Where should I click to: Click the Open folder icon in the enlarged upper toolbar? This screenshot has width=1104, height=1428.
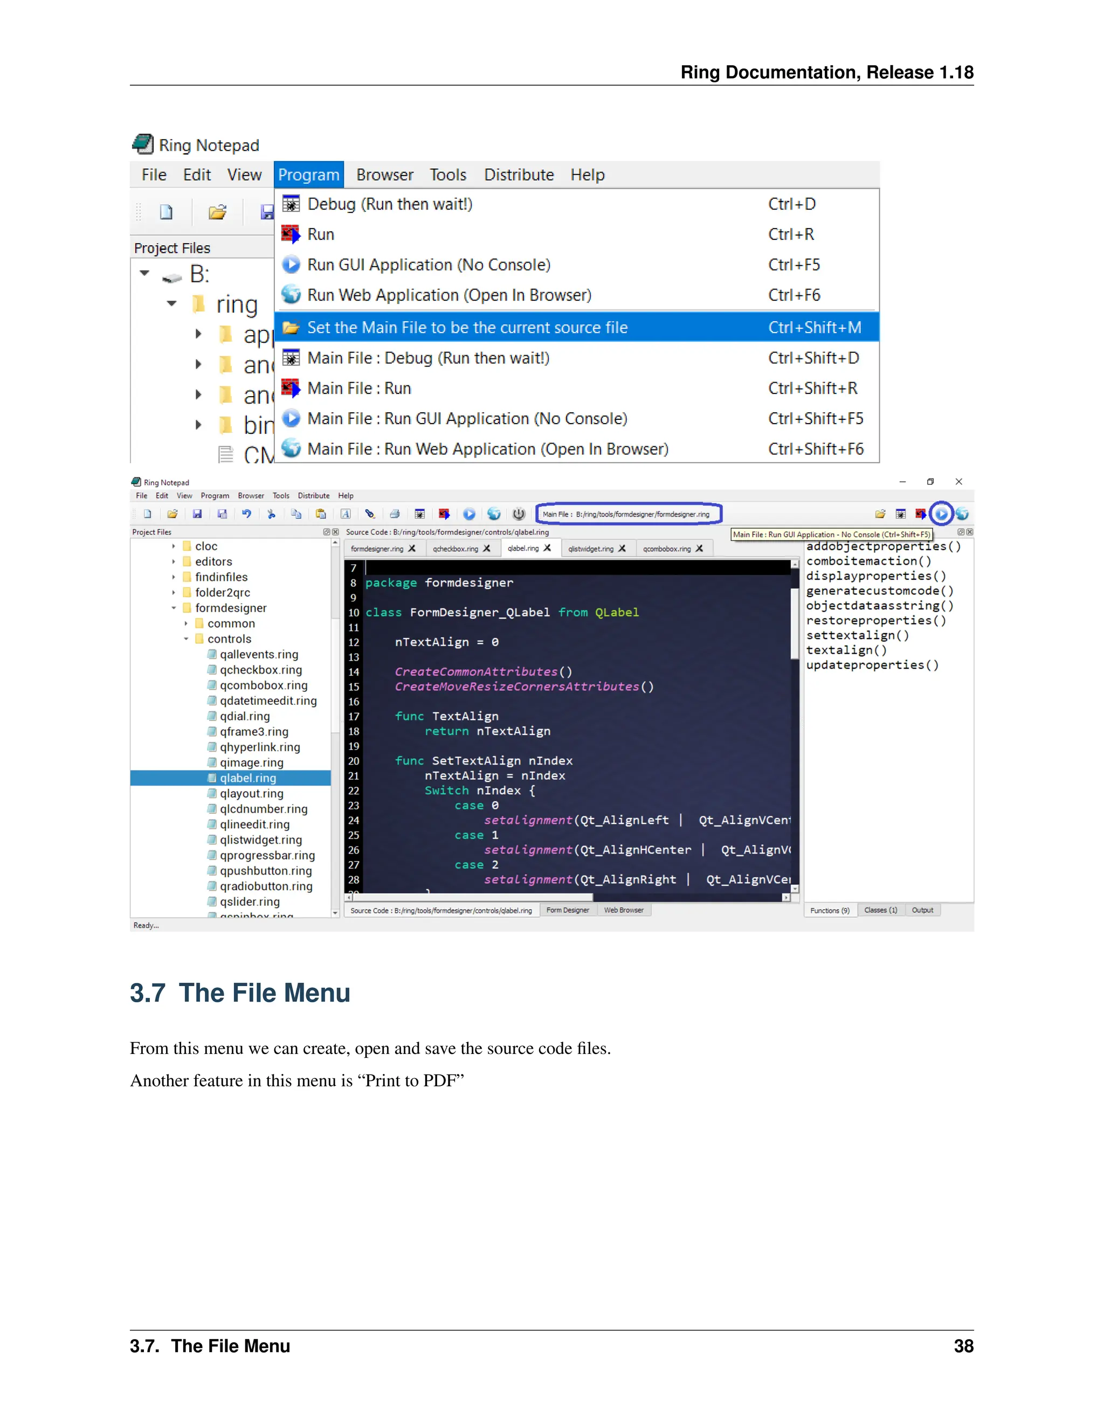coord(217,212)
